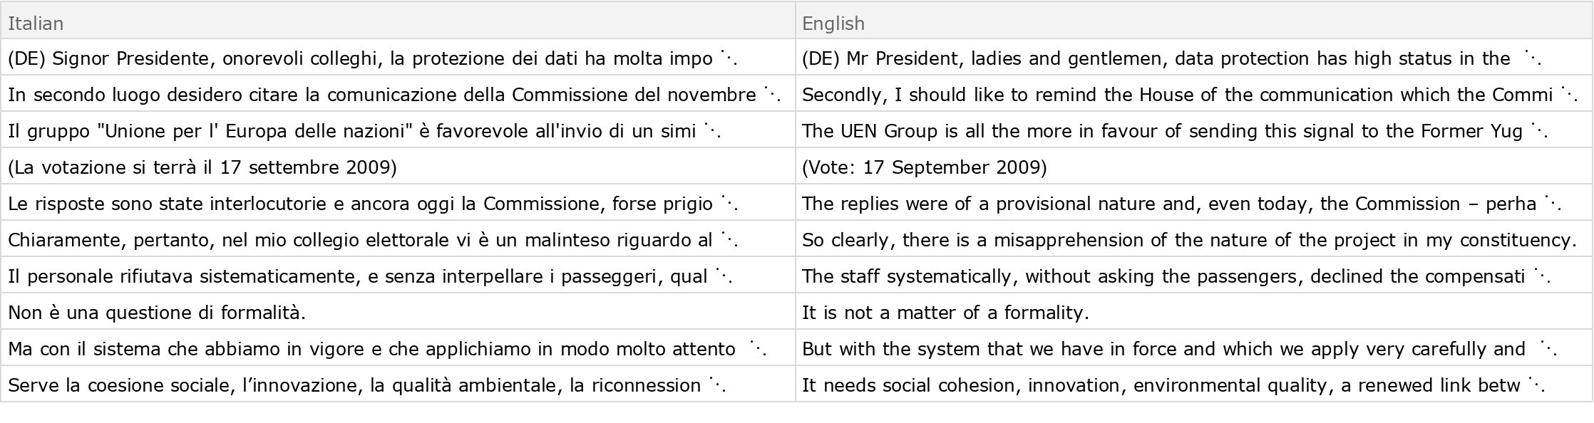This screenshot has width=1594, height=423.
Task: Select the "(Vote: 17 September 2009)" cell
Action: coord(924,167)
